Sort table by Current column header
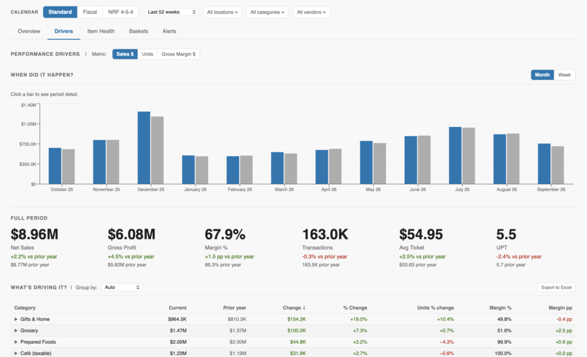Screen dimensions: 587x357 point(178,308)
